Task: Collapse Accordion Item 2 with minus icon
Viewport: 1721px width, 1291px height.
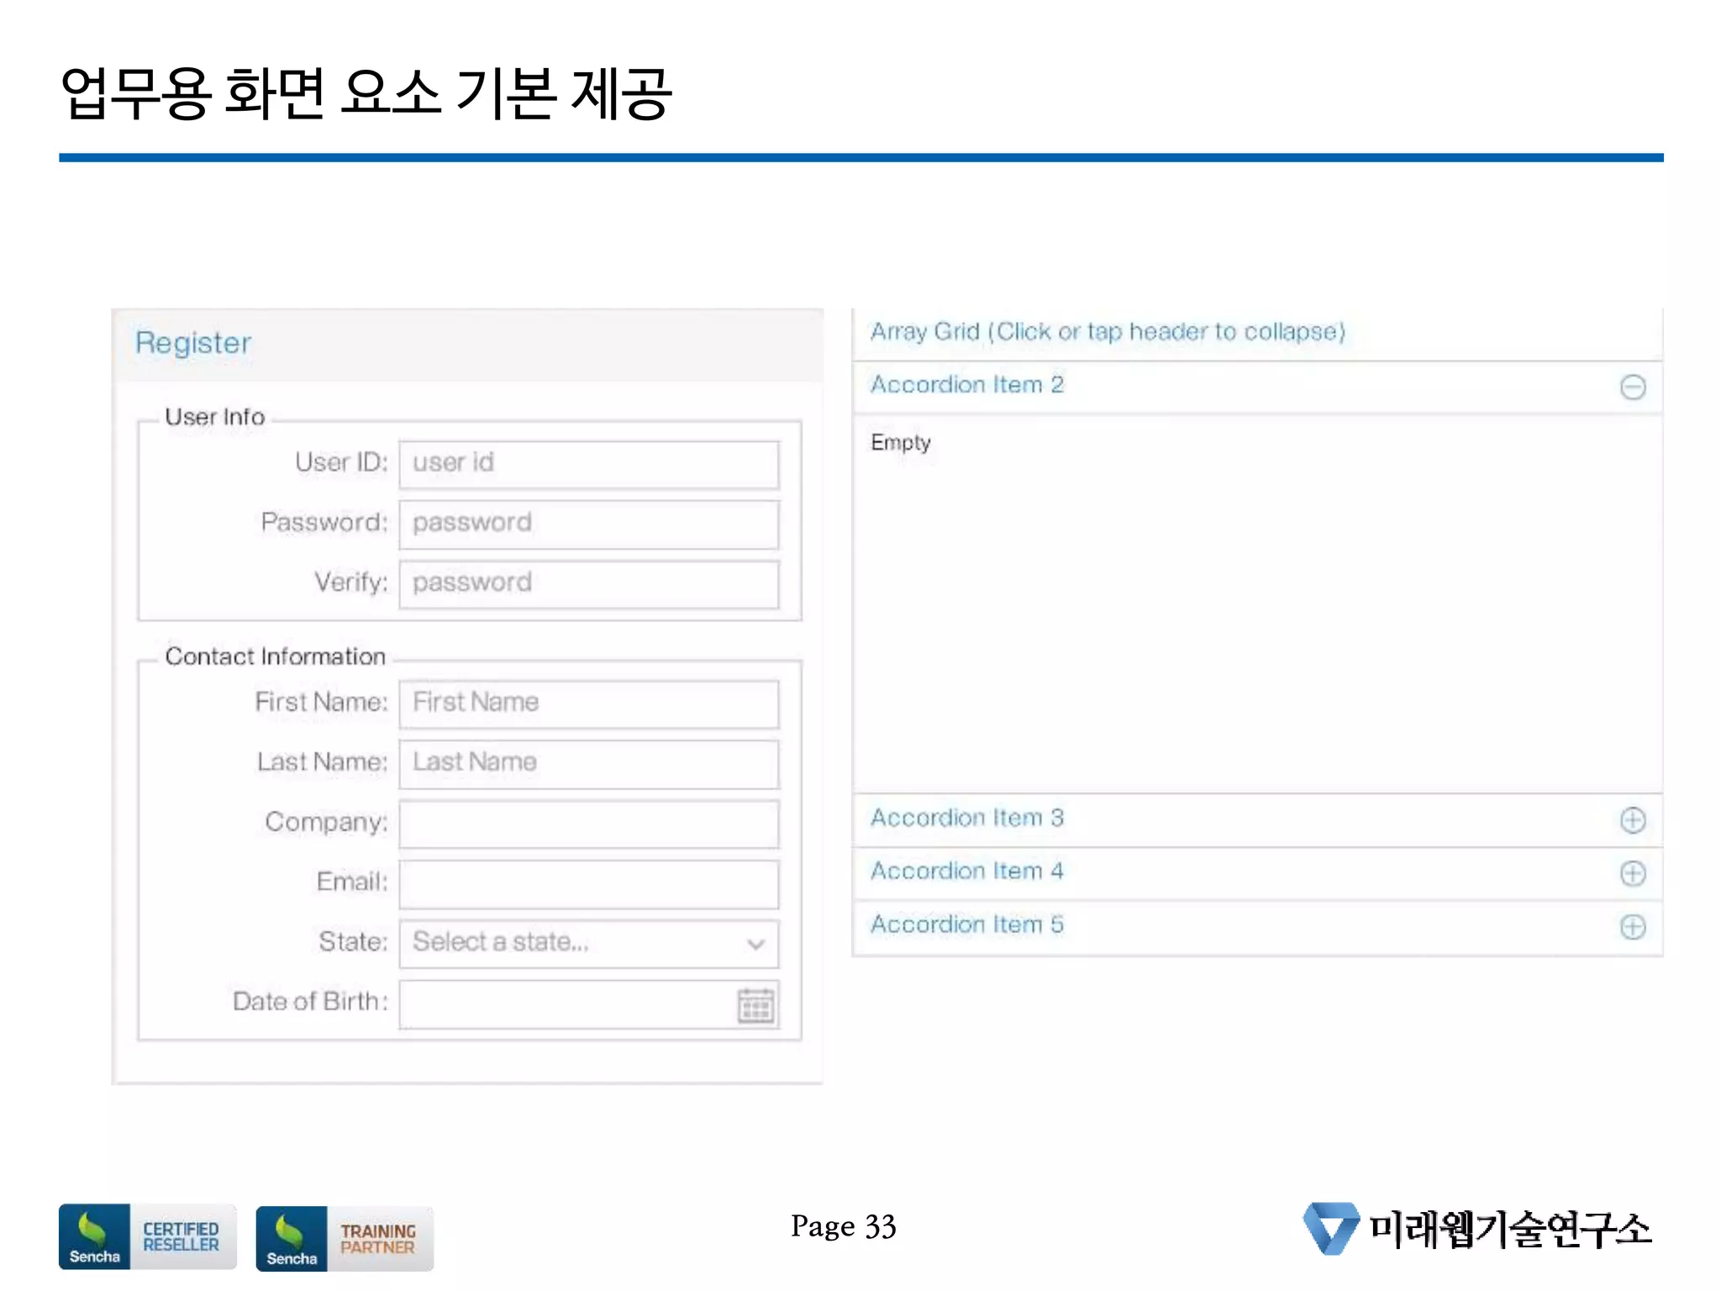Action: pos(1633,387)
